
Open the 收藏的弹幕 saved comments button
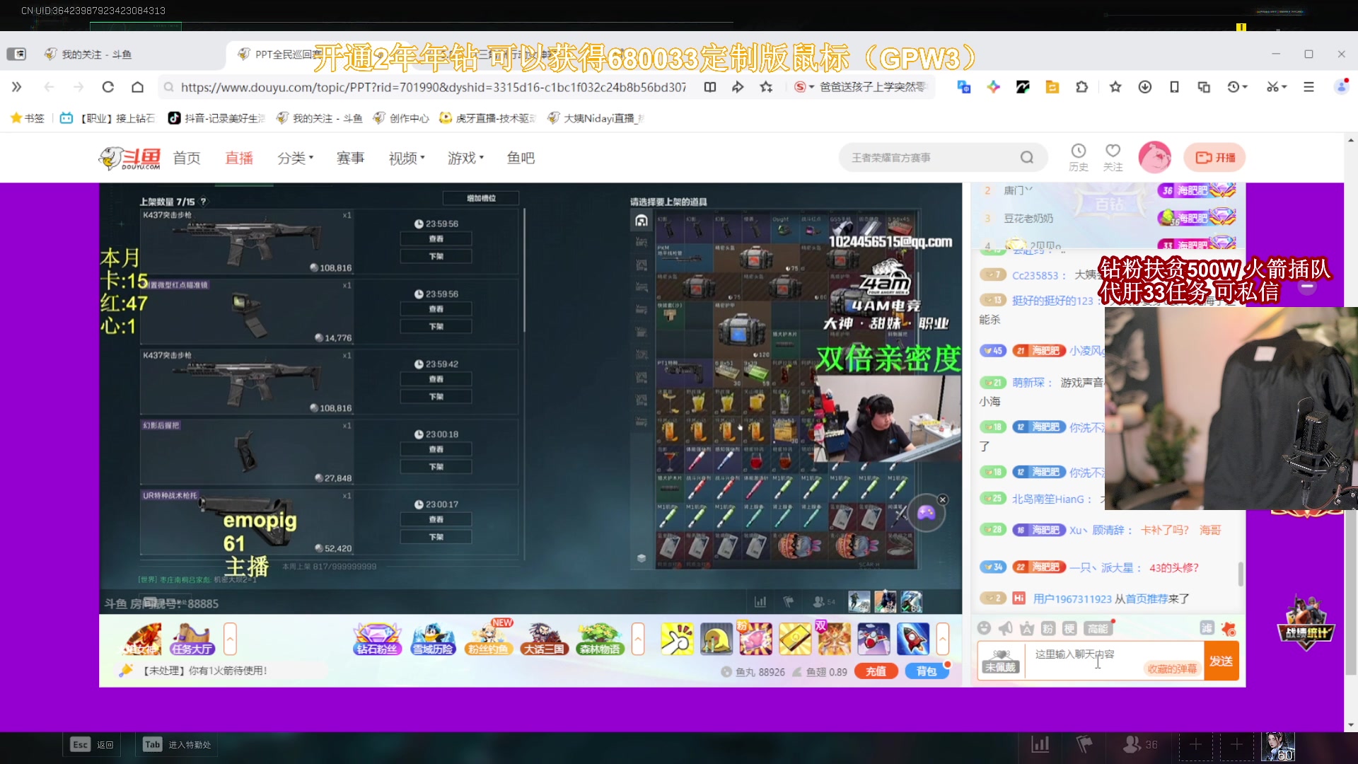point(1172,668)
